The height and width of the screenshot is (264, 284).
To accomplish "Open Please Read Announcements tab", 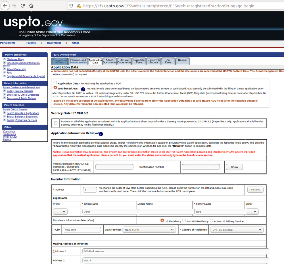I will (78, 61).
